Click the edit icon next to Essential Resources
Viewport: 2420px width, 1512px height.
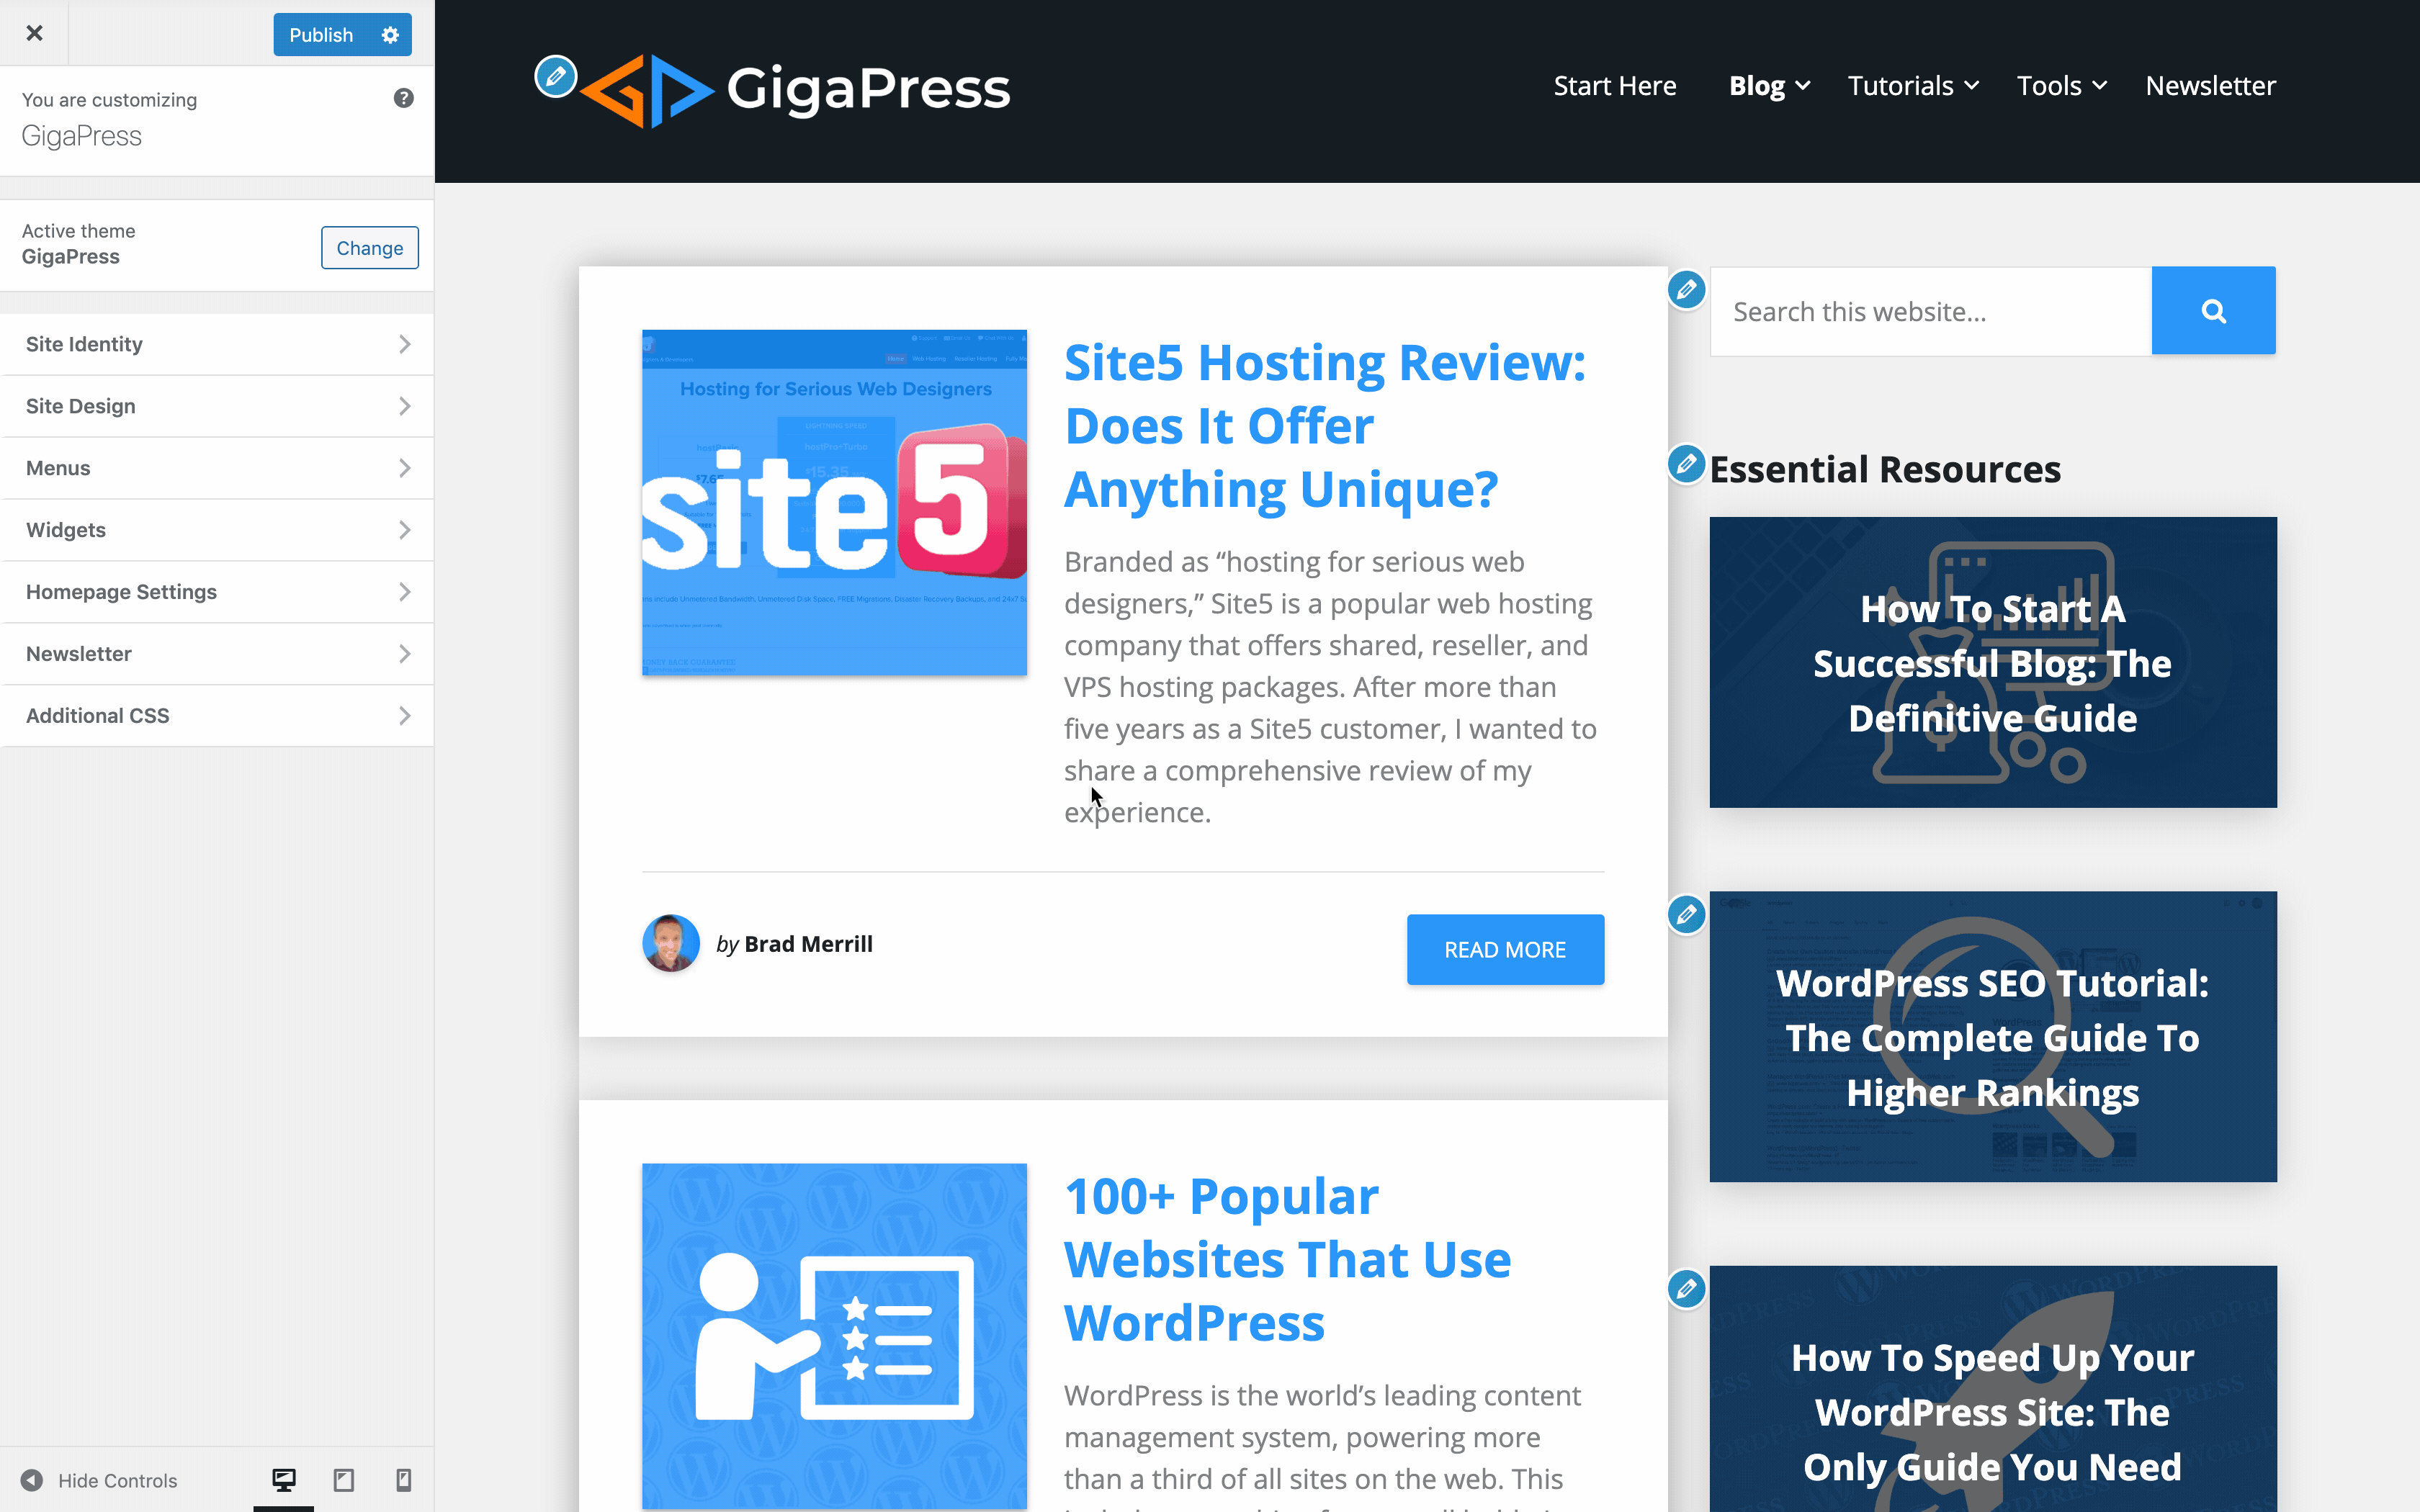(1687, 460)
